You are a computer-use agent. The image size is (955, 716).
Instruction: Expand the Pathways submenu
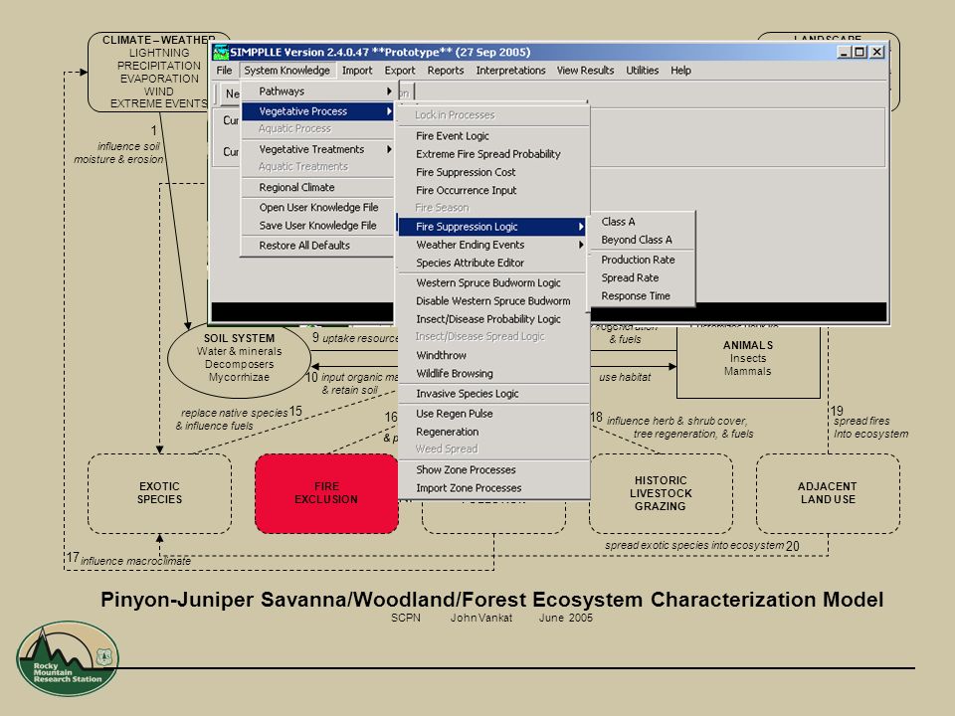pos(317,91)
